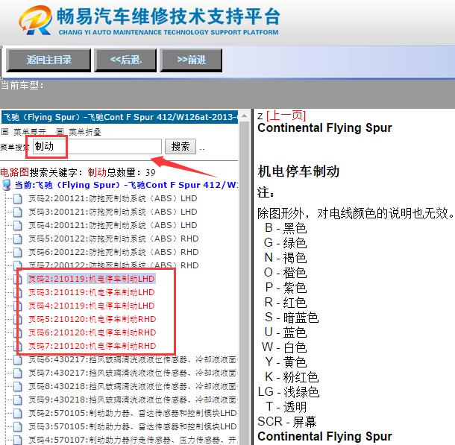Select vehicle dropdown 飞驰 Flying Spur
This screenshot has height=445, width=455.
[119, 117]
